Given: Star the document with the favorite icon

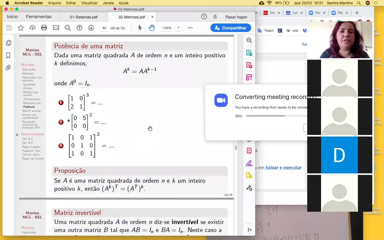Looking at the screenshot, I should (21, 28).
